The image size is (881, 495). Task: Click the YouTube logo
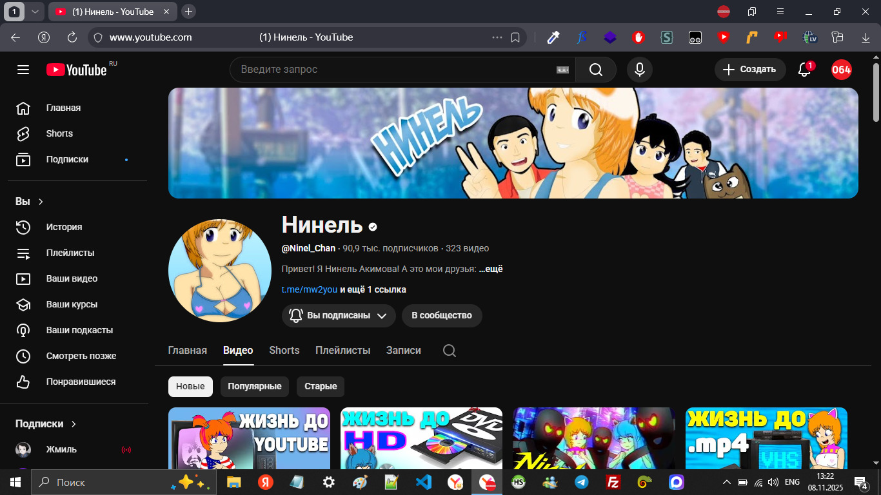(x=76, y=70)
